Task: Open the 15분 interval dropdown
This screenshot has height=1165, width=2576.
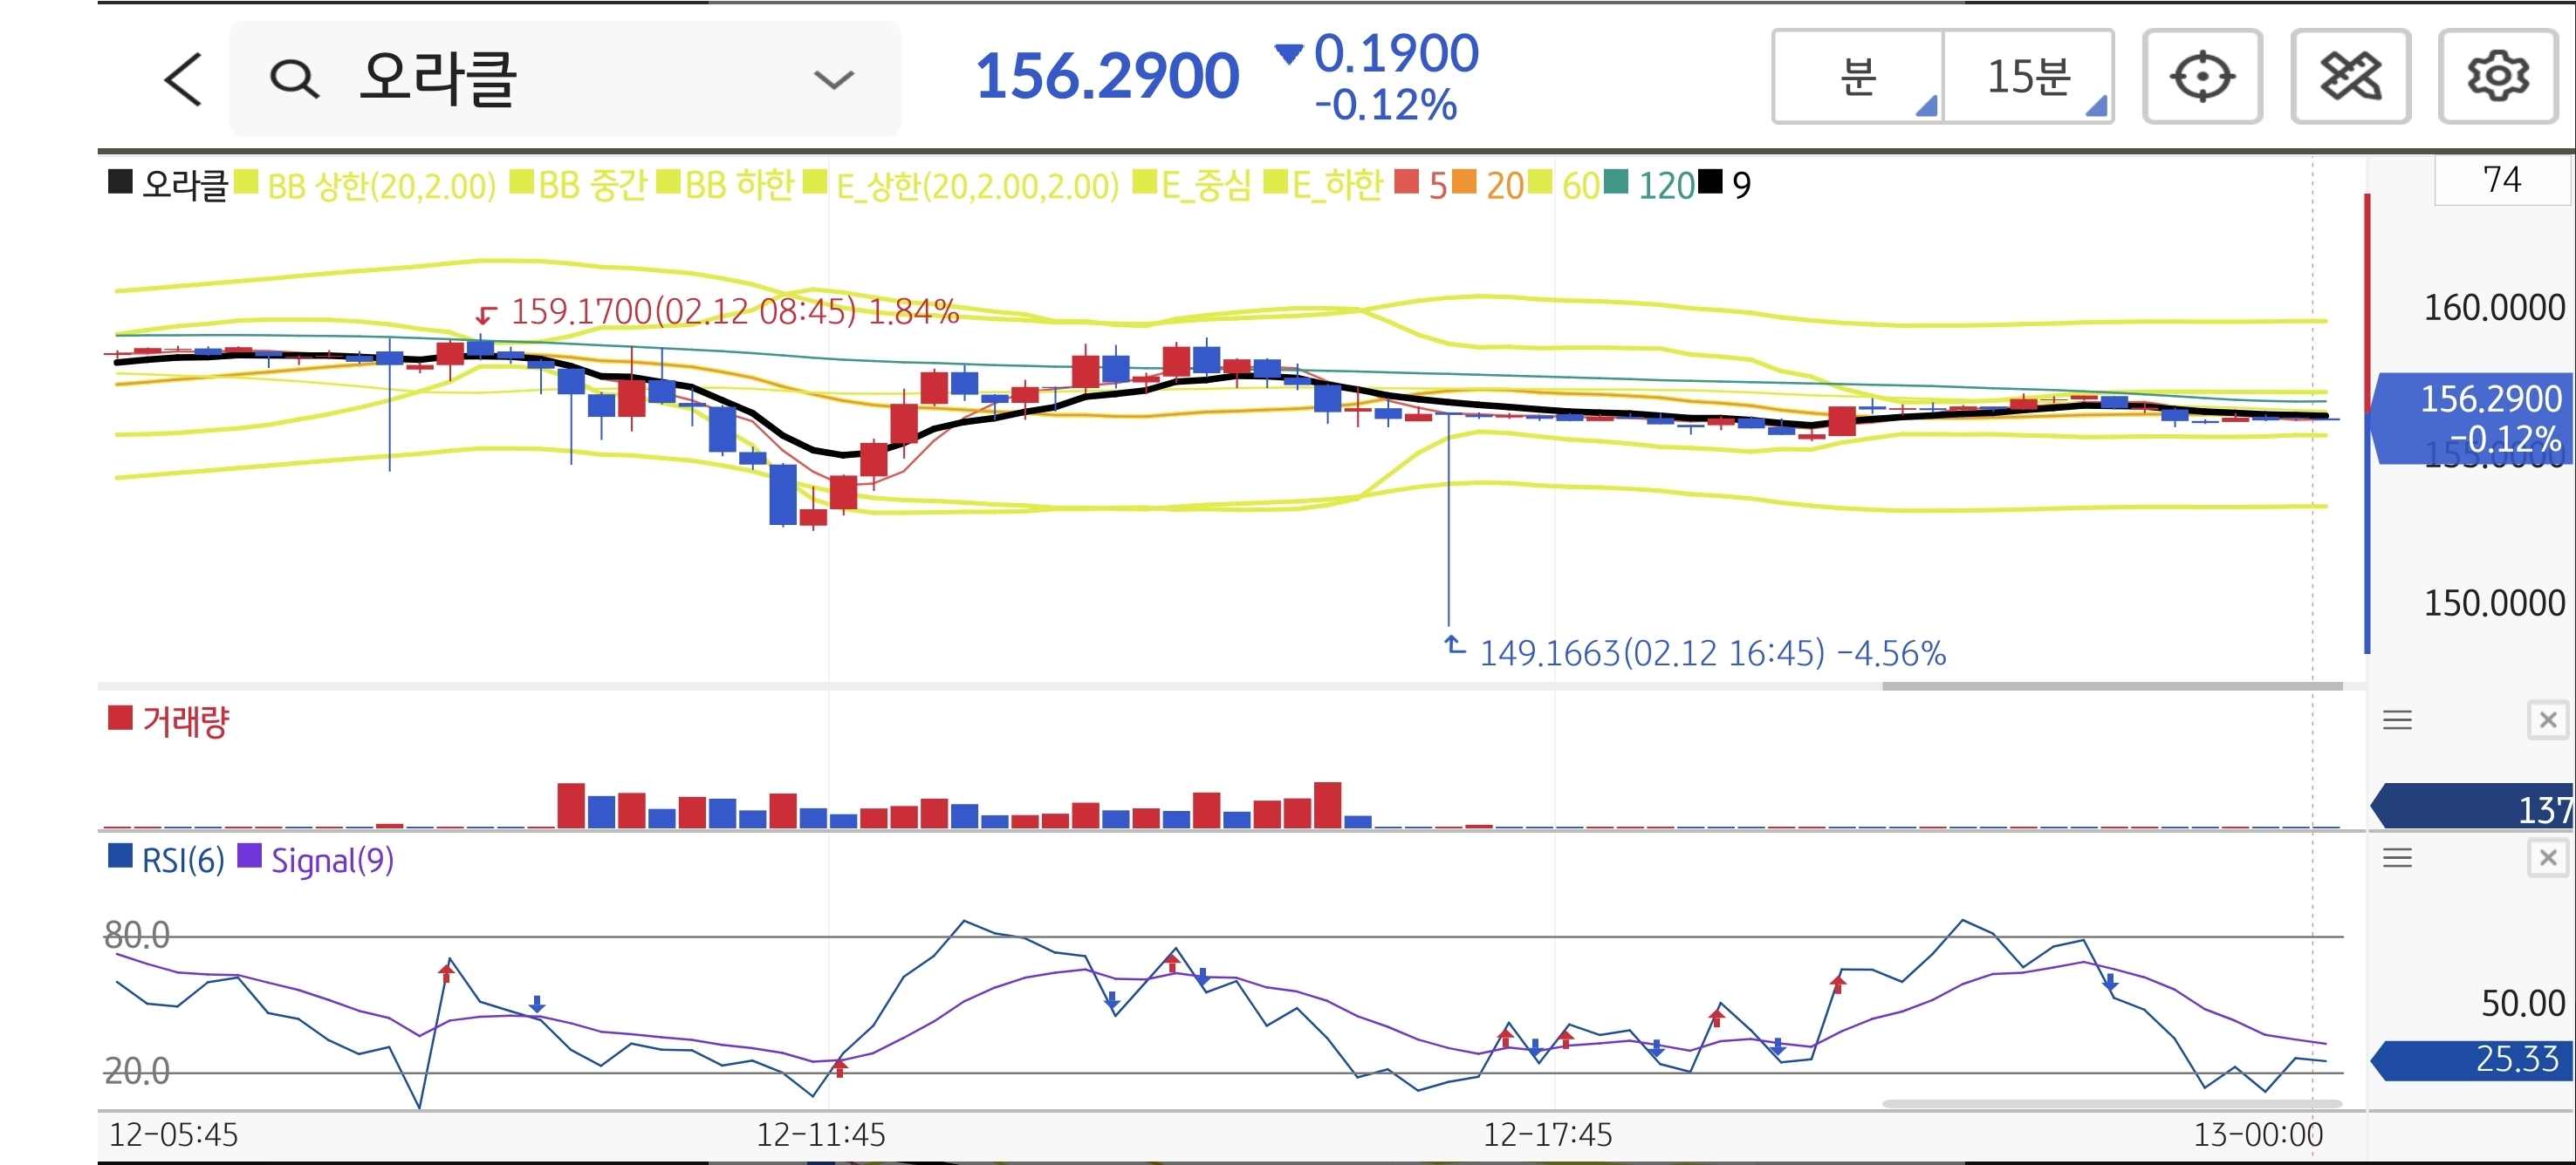Action: (2028, 77)
